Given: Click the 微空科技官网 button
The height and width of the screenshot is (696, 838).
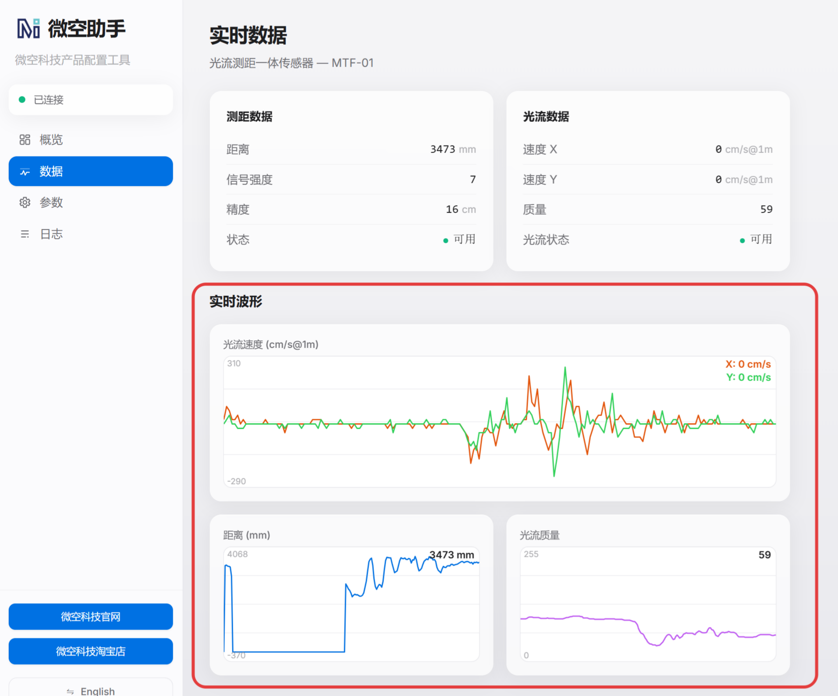Looking at the screenshot, I should (x=91, y=617).
